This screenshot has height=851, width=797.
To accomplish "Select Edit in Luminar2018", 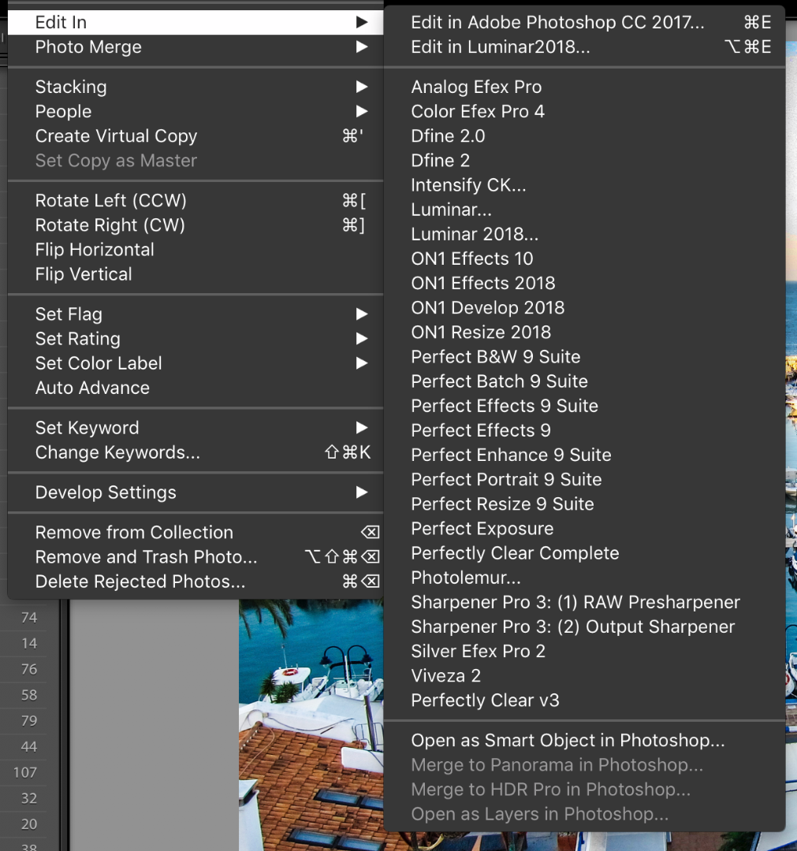I will coord(500,47).
